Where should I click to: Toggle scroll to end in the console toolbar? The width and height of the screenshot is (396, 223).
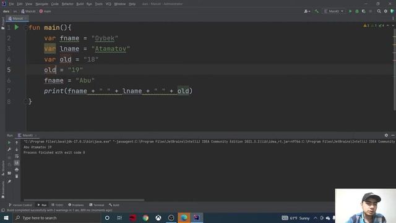coord(17,162)
